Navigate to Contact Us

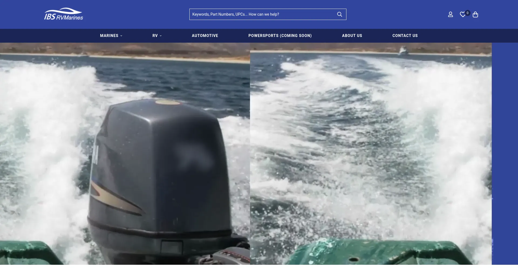pos(405,36)
